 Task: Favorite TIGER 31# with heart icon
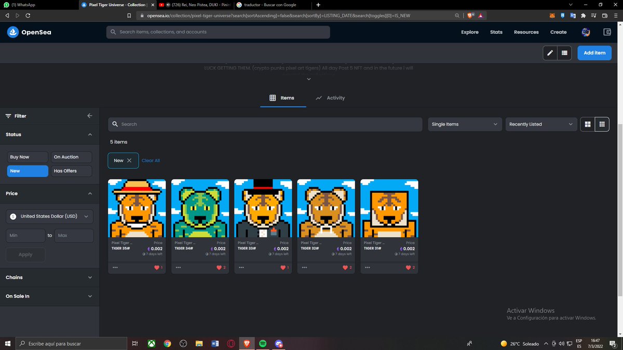coord(409,268)
